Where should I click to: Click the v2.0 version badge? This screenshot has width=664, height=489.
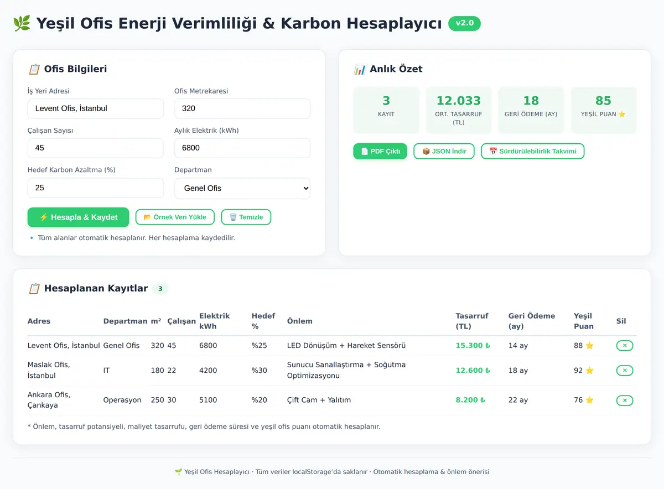pyautogui.click(x=464, y=23)
